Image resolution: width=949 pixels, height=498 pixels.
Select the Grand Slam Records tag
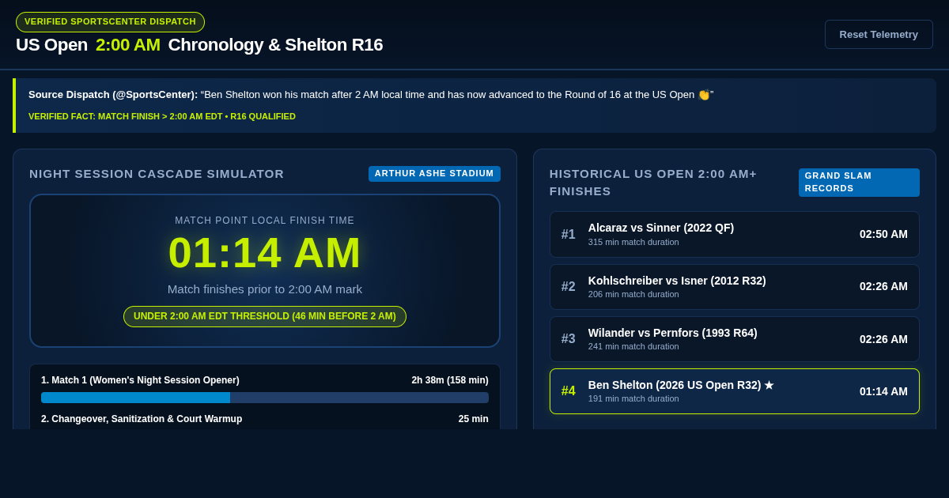(x=859, y=183)
